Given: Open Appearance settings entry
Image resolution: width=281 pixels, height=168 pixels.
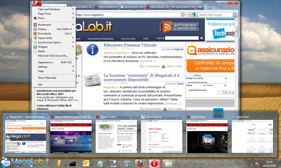Looking at the screenshot, I should [54, 62].
